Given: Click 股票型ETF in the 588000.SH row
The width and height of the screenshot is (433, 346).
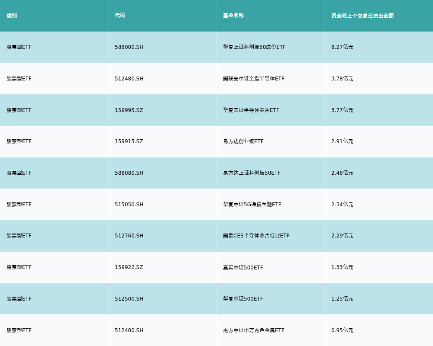Looking at the screenshot, I should click(19, 47).
